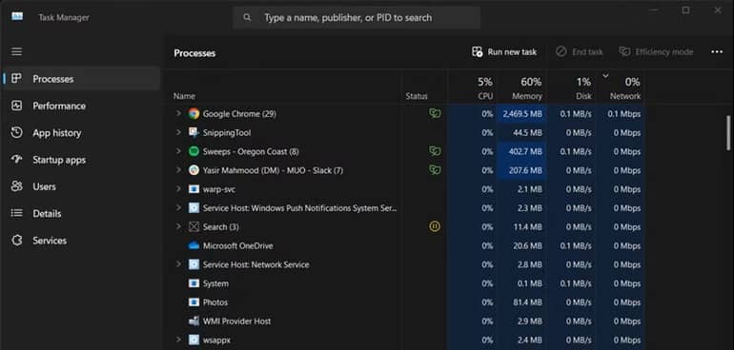Click the vertical scrollbar of process list
The height and width of the screenshot is (350, 734).
(x=728, y=133)
